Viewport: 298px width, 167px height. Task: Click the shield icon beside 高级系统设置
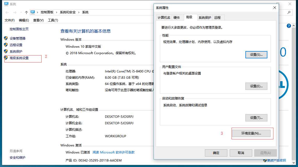point(6,58)
